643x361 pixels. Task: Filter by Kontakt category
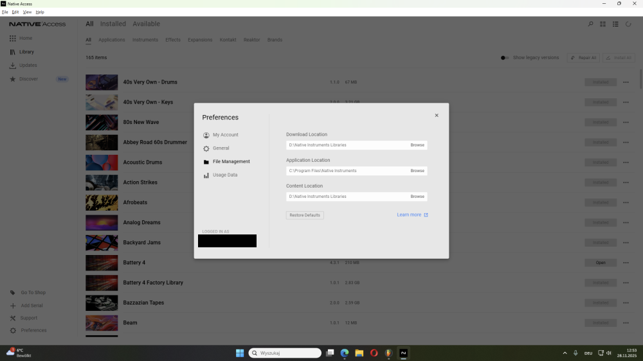pos(228,40)
